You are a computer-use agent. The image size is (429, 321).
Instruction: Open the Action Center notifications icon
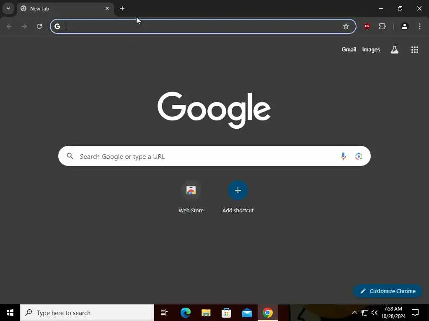[x=415, y=313]
